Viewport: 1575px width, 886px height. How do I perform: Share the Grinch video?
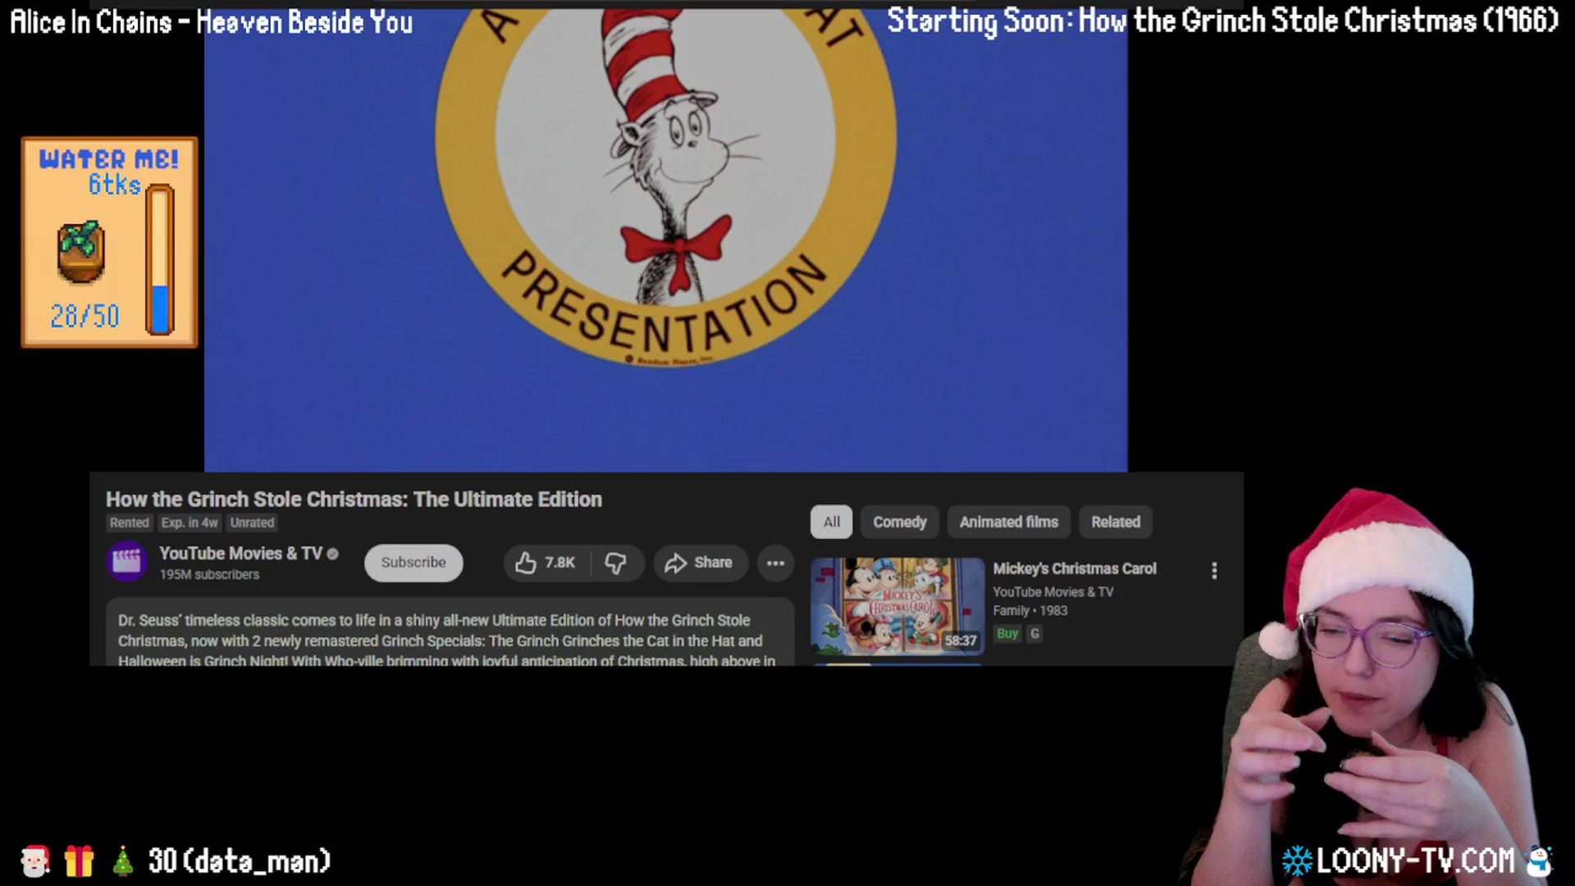(x=699, y=563)
